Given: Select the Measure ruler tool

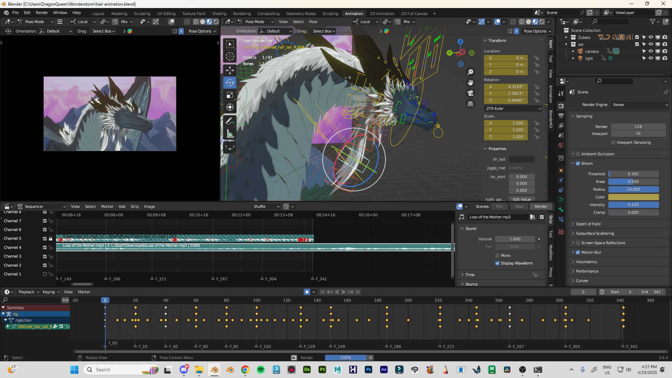Looking at the screenshot, I should click(230, 133).
